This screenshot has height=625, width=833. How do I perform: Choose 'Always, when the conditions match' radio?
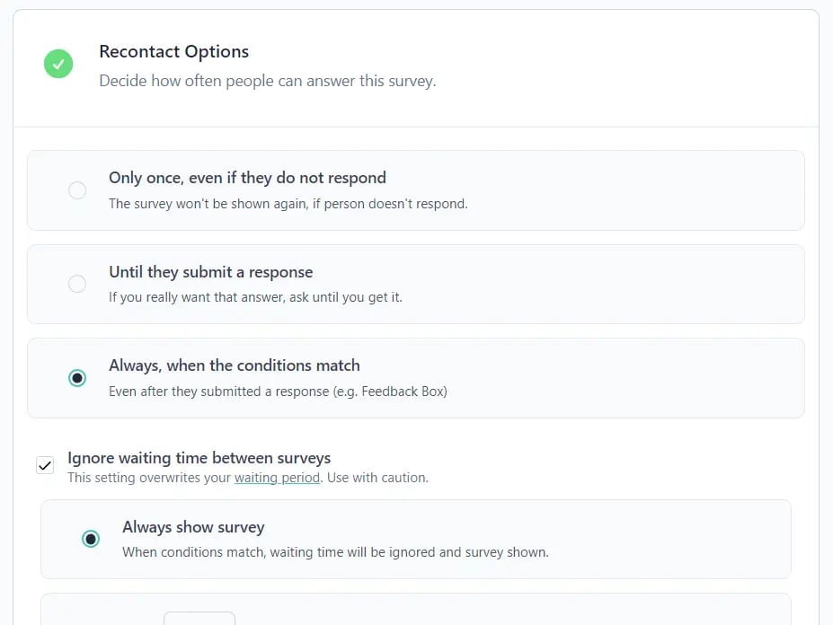click(77, 377)
